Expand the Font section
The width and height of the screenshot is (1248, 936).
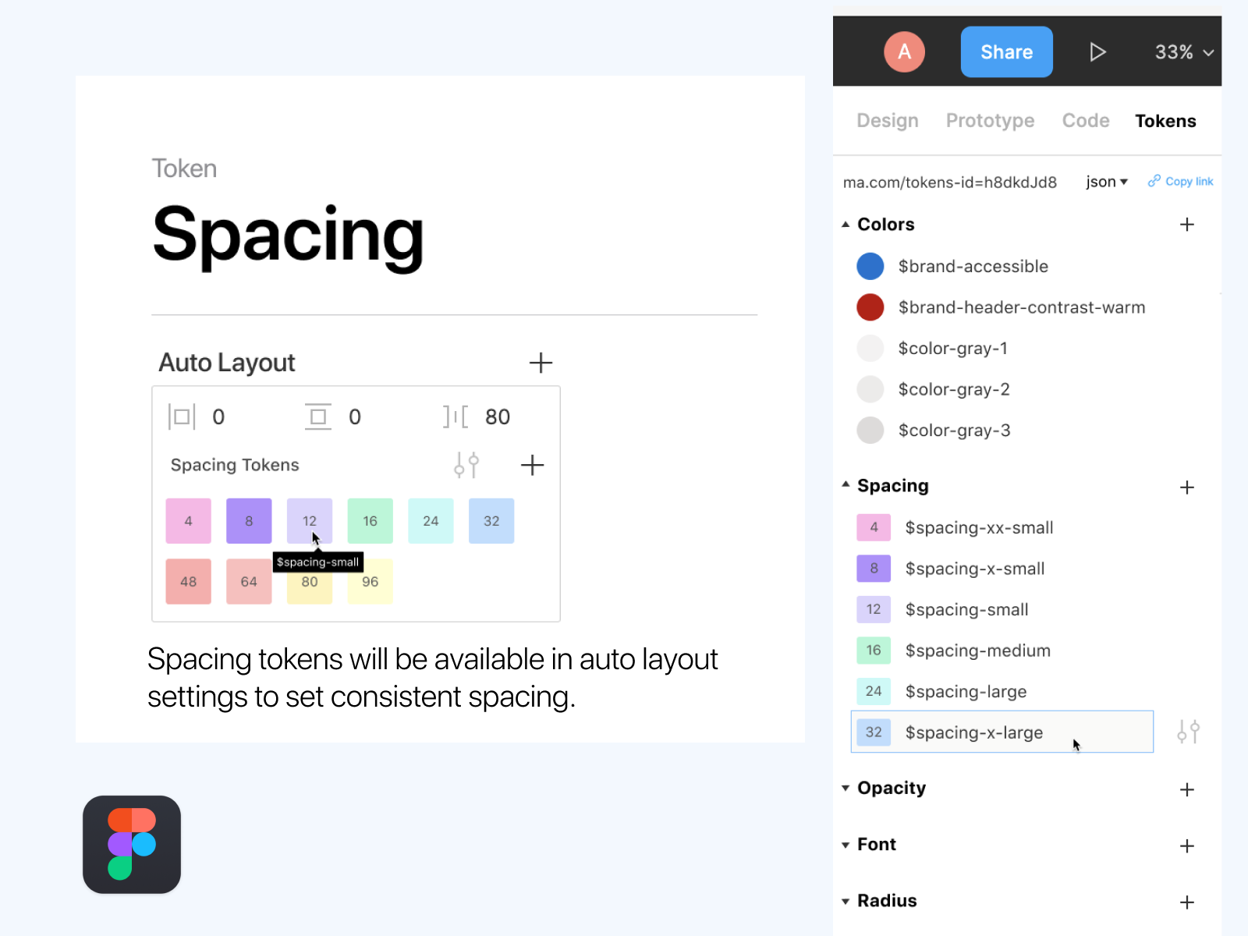846,845
